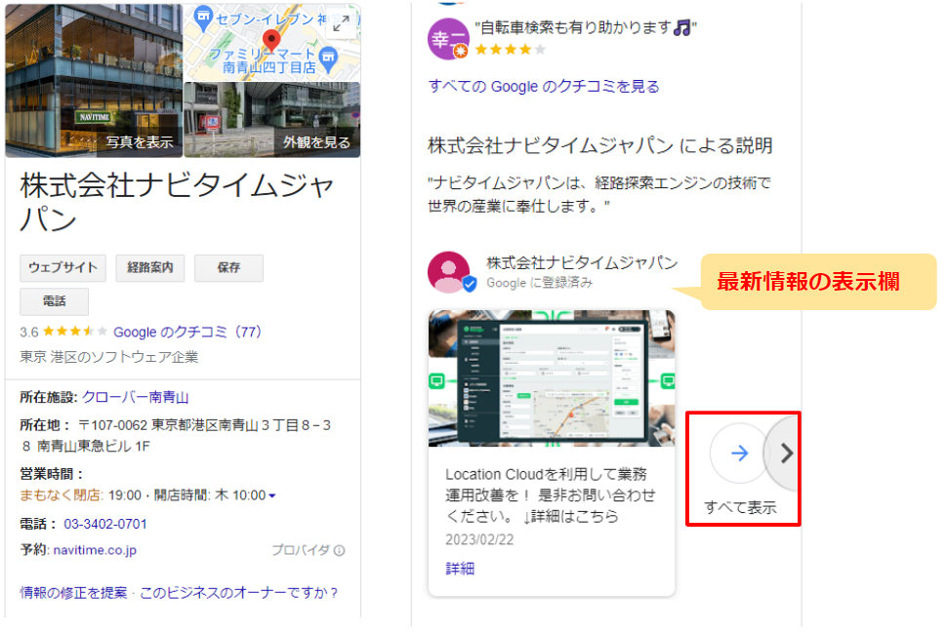Screen dimensions: 947x633
Task: Click the 保存 save button
Action: click(228, 268)
